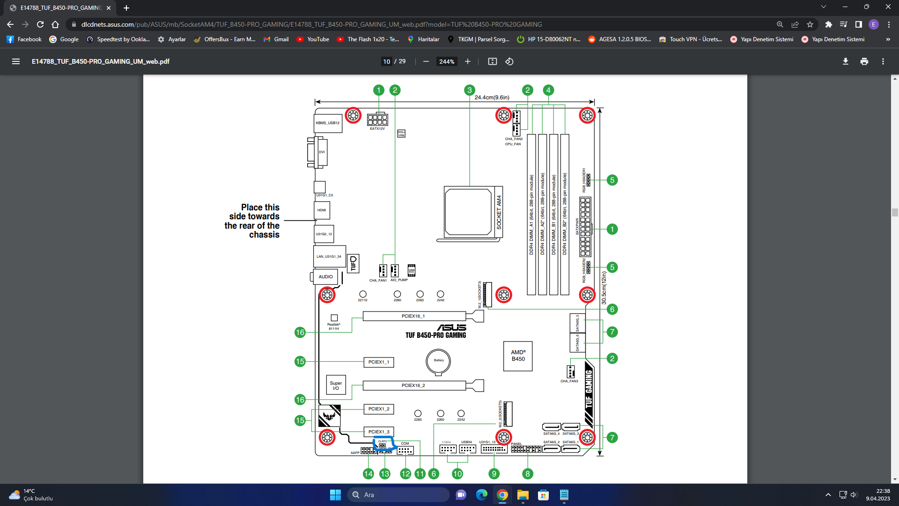
Task: Click the Fit to page icon
Action: tap(492, 61)
